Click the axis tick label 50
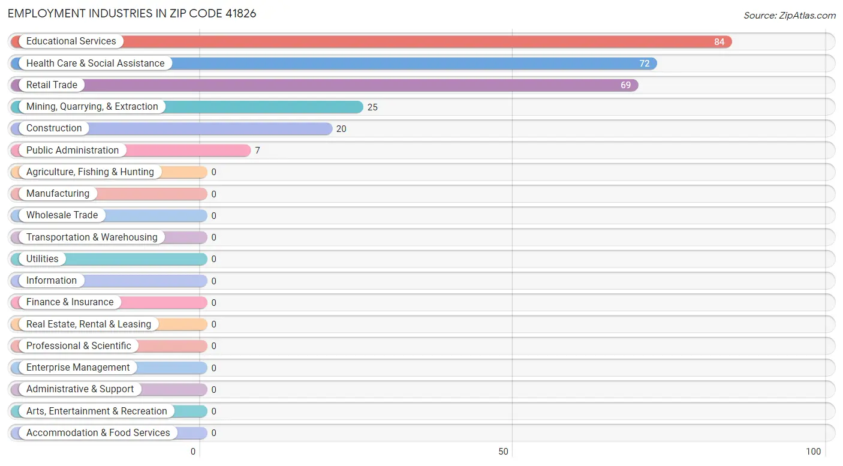The image size is (843, 466). (x=504, y=452)
